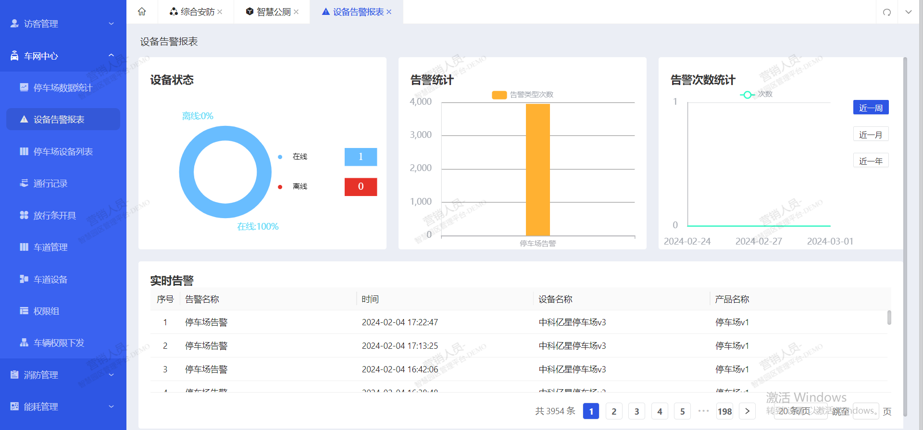This screenshot has height=430, width=923.
Task: Select the 近一年 range button
Action: click(x=871, y=161)
